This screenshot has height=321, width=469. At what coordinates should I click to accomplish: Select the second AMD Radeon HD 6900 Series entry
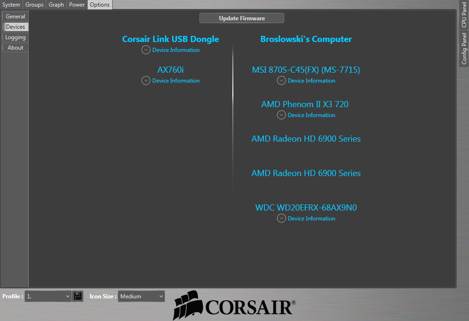tap(306, 173)
